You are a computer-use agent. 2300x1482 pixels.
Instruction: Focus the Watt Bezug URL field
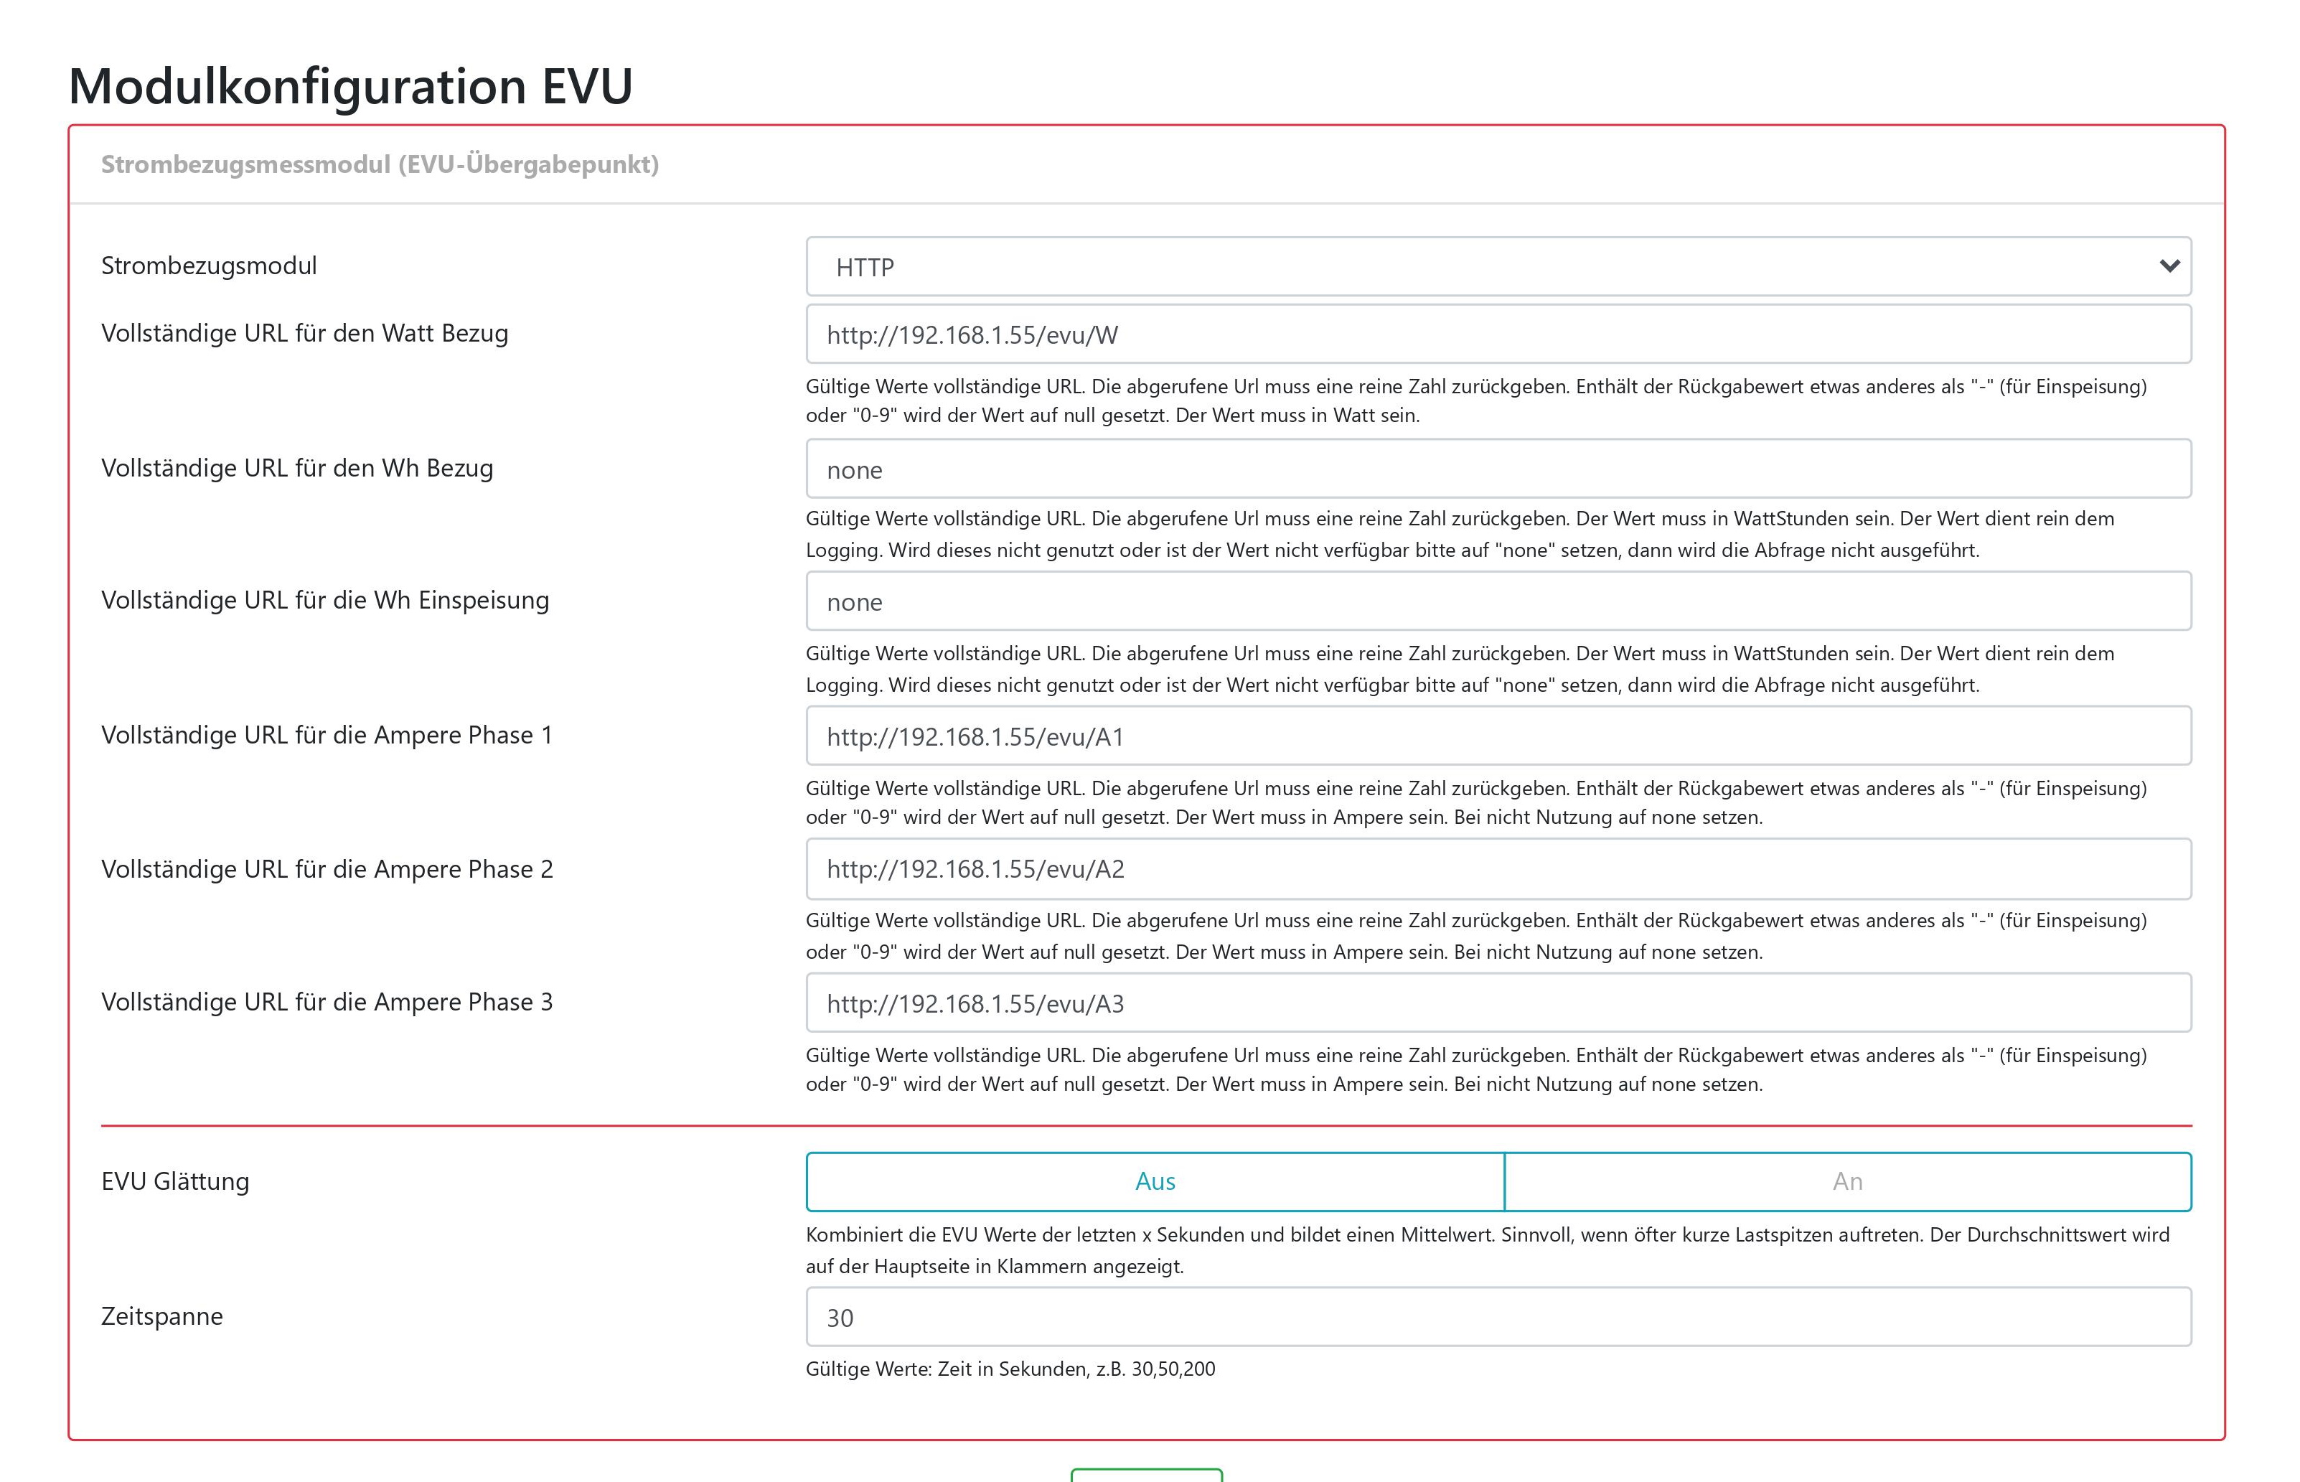[x=1498, y=335]
